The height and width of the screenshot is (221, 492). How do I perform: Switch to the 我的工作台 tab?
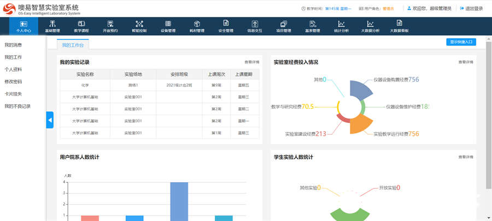[x=73, y=45]
